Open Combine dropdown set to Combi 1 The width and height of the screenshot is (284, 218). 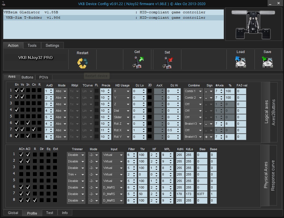point(193,91)
